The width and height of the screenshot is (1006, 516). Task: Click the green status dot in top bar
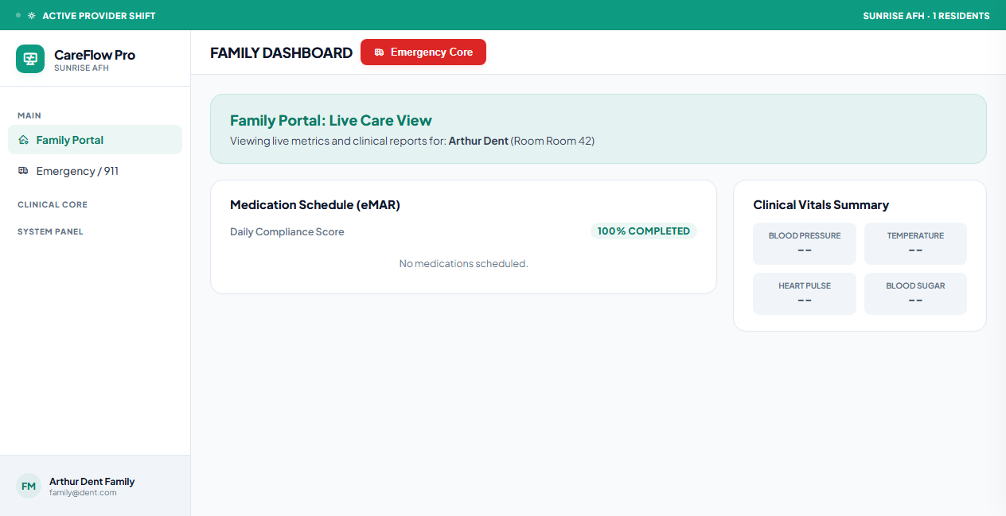tap(18, 15)
